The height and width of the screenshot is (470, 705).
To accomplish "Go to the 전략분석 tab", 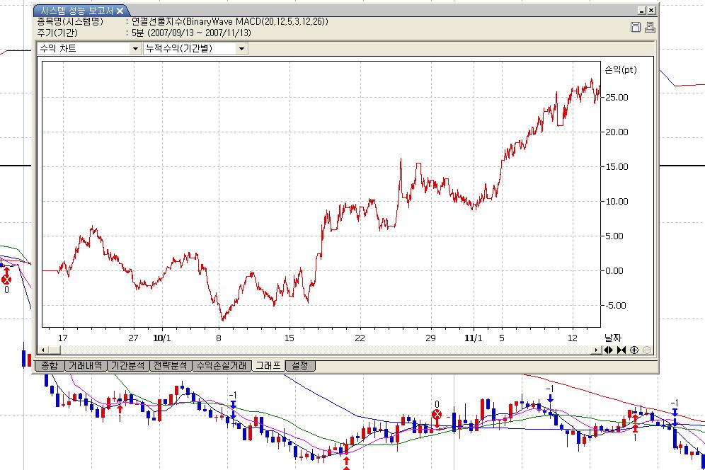I will (171, 366).
